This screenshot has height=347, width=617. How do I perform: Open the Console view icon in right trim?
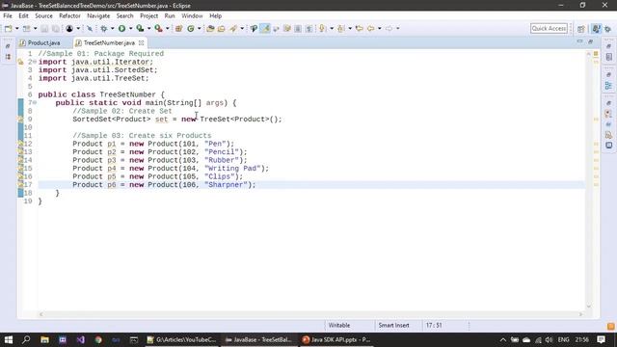pyautogui.click(x=608, y=146)
